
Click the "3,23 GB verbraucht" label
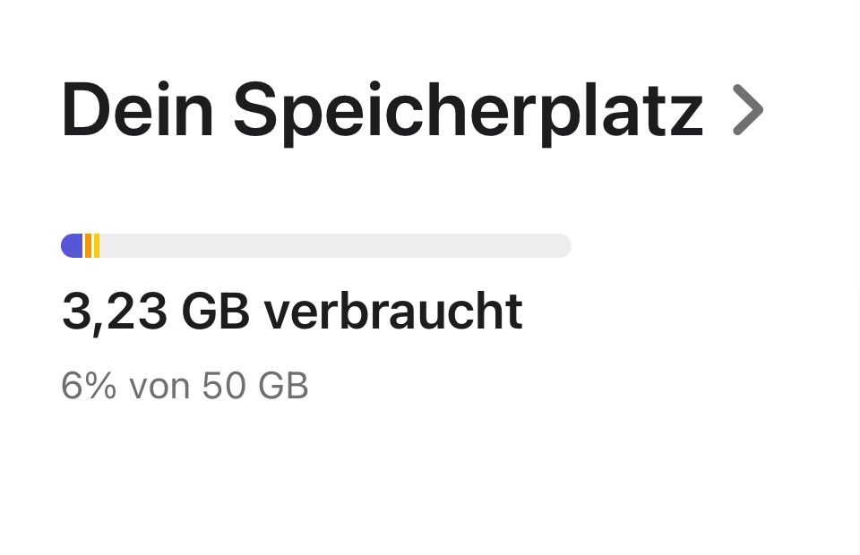point(291,312)
